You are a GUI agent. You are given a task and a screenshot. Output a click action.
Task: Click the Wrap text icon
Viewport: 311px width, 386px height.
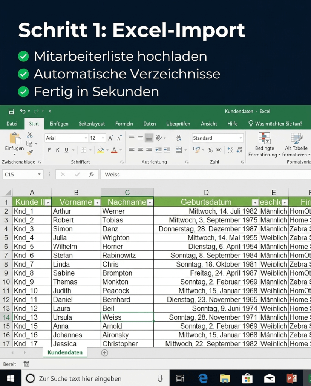(179, 138)
